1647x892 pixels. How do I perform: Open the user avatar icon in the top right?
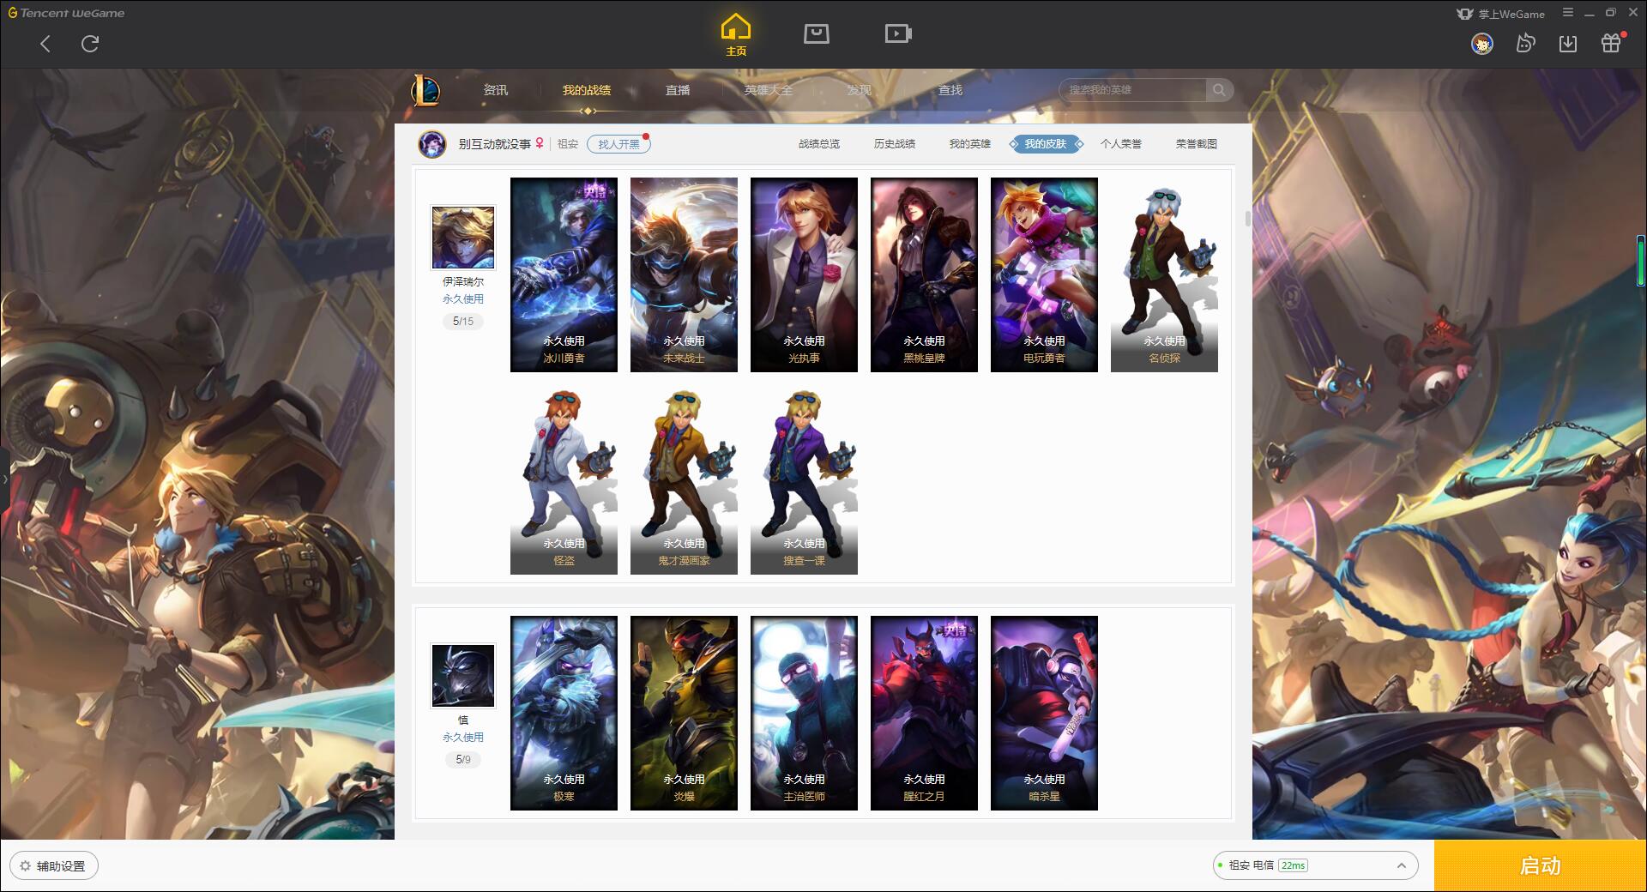pos(1481,43)
